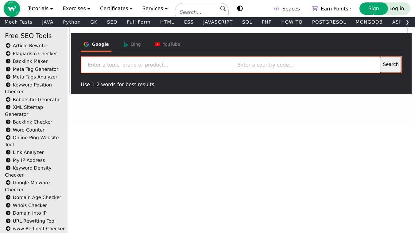Image resolution: width=415 pixels, height=233 pixels.
Task: Click the magnifier icon in the search box
Action: click(x=223, y=9)
